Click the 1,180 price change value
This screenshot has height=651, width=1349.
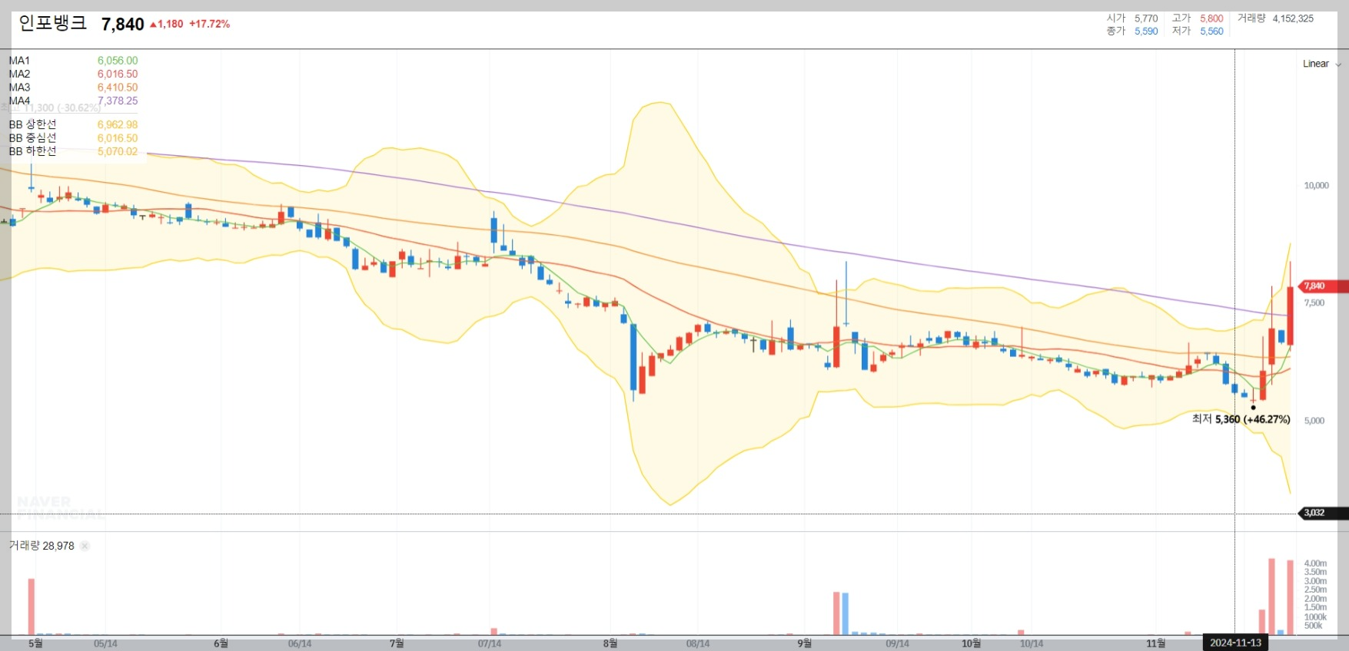point(171,24)
